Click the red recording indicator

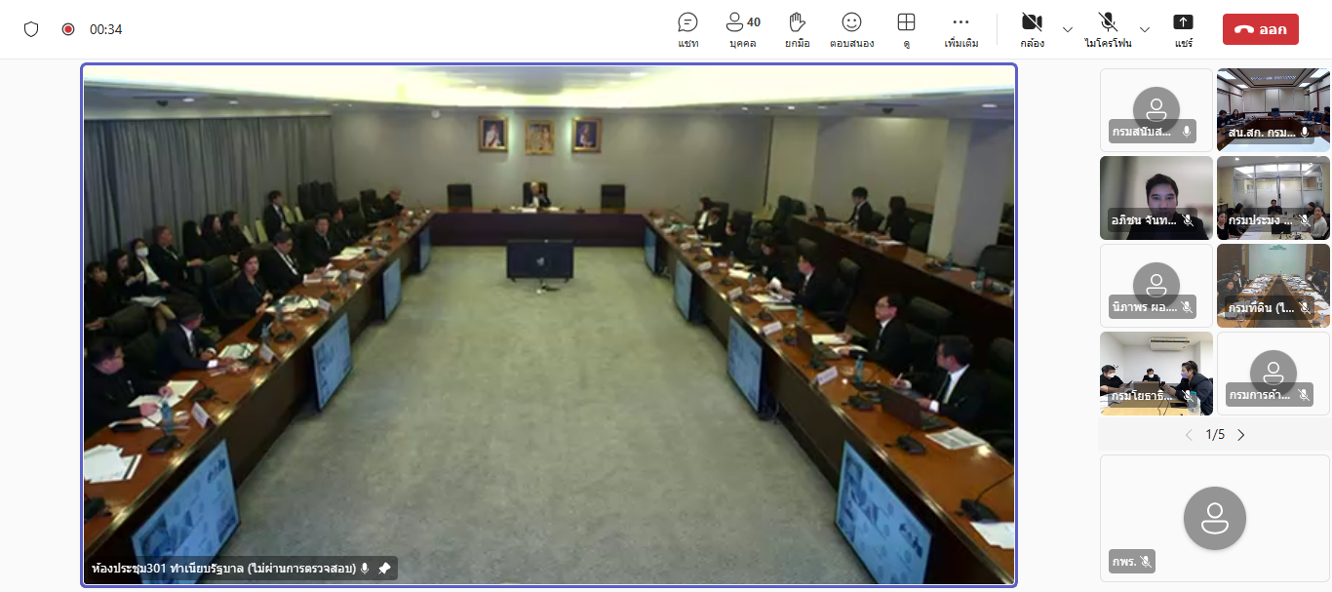68,29
